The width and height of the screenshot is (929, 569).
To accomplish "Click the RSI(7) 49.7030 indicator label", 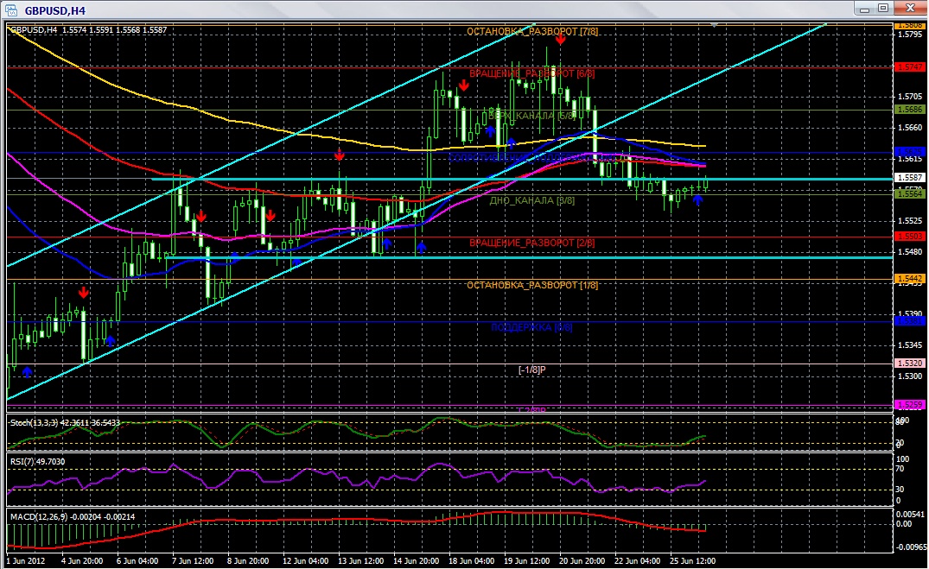I will point(38,462).
